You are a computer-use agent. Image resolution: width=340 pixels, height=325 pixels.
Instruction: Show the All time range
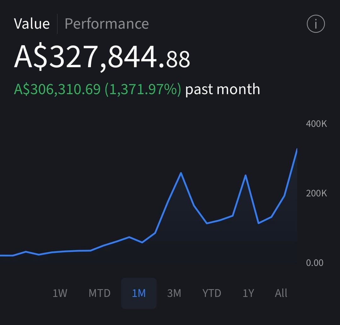point(281,293)
